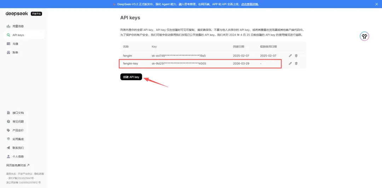Click the deepseek logo

click(x=17, y=14)
